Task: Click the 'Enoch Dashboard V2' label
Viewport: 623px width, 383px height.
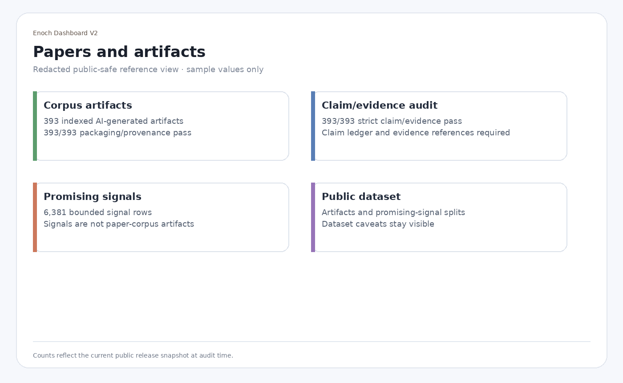Action: (x=65, y=33)
